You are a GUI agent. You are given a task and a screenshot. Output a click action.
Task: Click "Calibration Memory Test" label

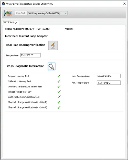19,81
